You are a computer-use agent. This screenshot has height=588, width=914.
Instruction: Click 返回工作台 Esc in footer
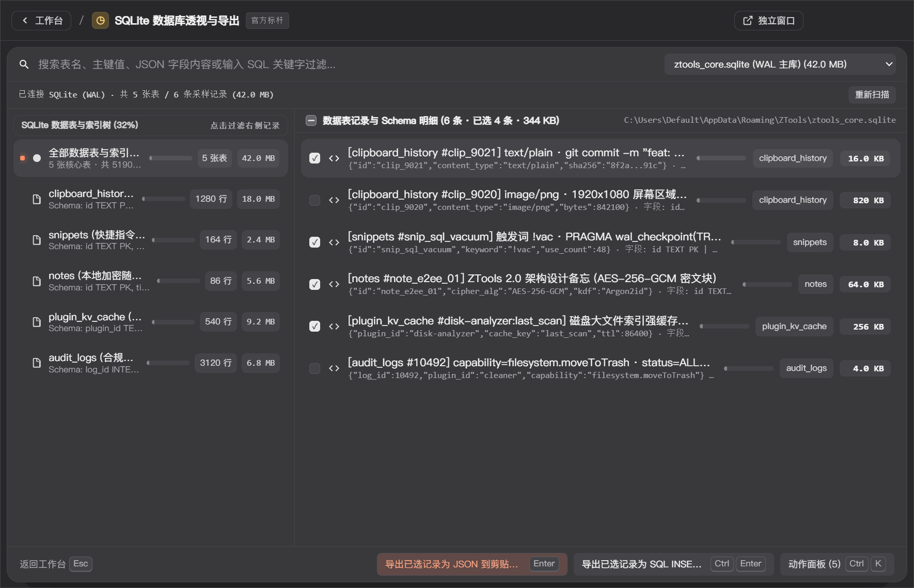tap(56, 564)
